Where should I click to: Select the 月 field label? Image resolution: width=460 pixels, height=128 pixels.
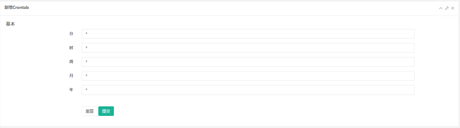(x=71, y=76)
